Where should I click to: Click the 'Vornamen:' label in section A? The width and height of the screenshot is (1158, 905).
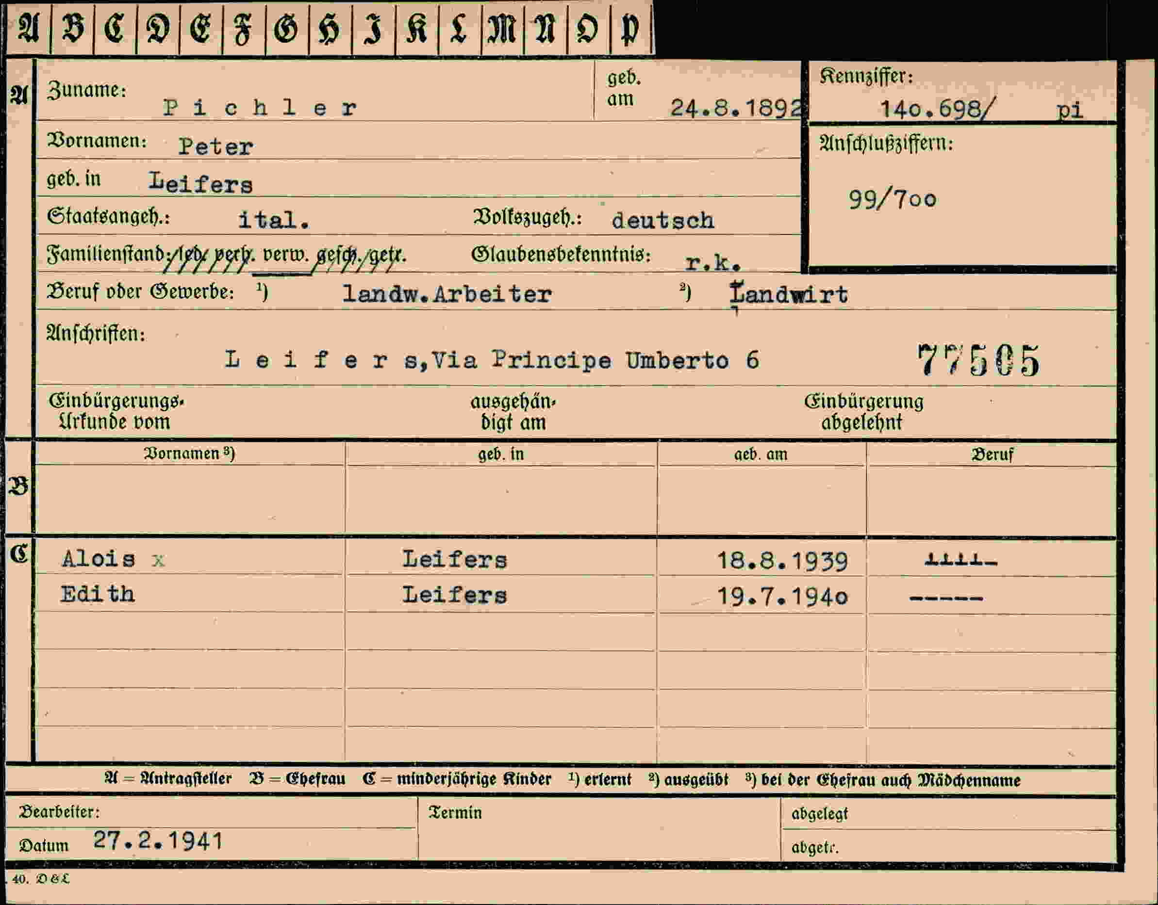click(97, 141)
